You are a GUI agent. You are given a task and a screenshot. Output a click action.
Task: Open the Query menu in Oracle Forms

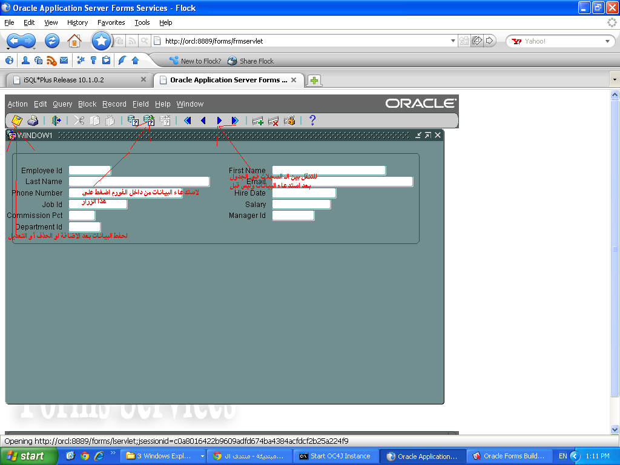[x=62, y=104]
